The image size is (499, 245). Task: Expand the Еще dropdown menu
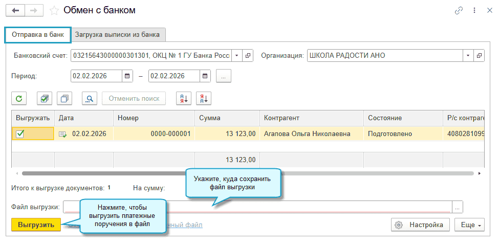tap(470, 225)
